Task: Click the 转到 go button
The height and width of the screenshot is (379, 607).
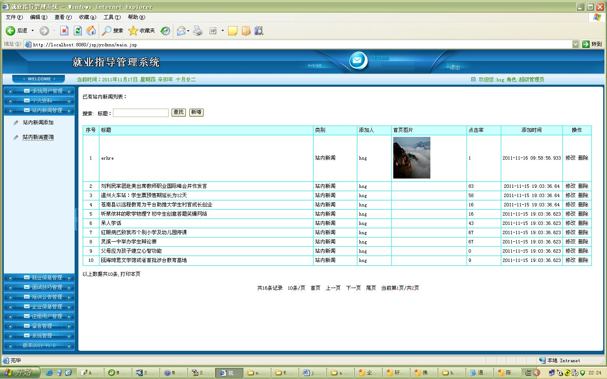Action: pos(592,44)
